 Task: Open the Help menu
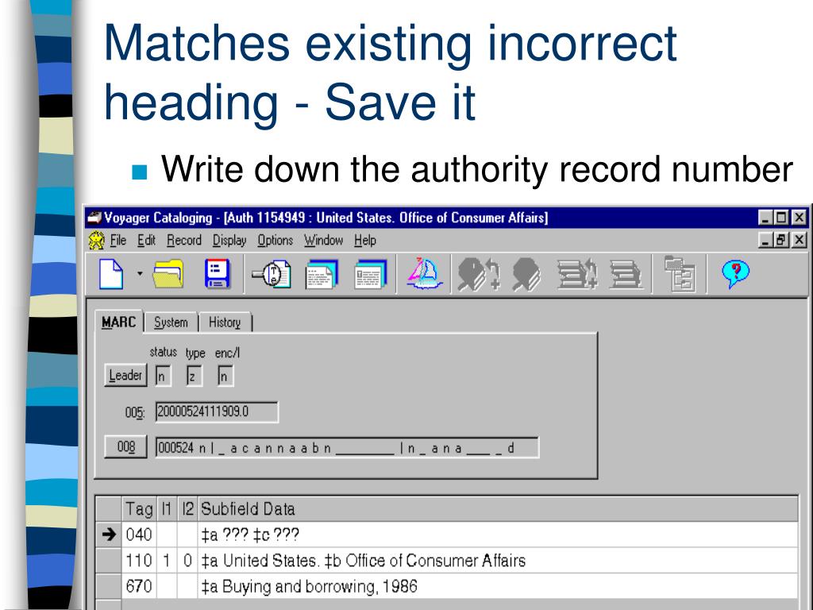(365, 240)
